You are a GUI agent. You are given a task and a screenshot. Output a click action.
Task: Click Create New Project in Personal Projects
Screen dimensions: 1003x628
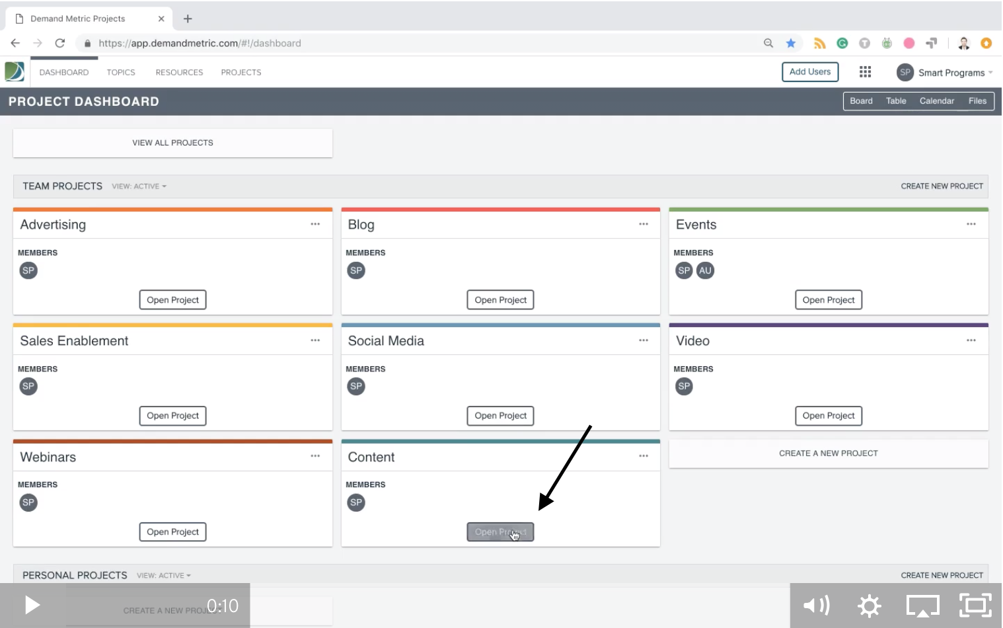point(942,576)
